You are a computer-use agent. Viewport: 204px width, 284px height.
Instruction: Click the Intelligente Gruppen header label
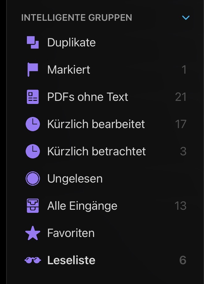[x=76, y=18]
